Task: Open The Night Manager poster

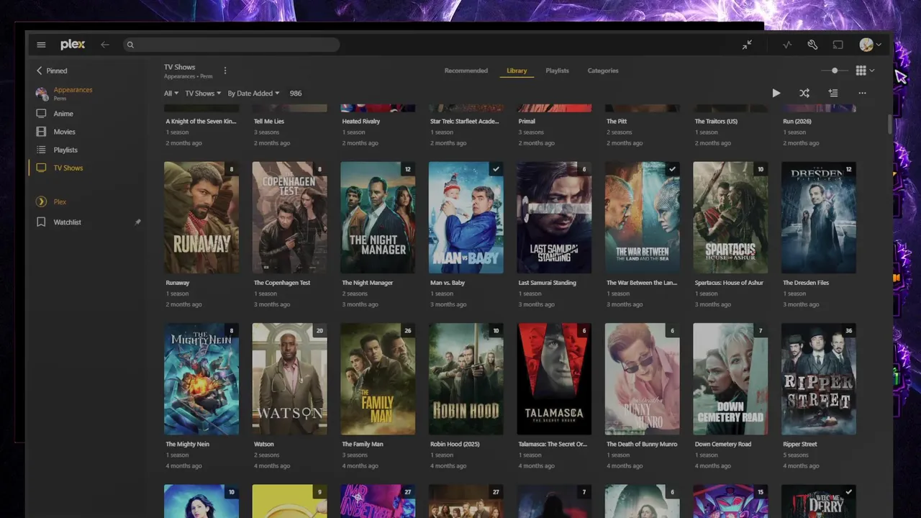Action: click(378, 217)
